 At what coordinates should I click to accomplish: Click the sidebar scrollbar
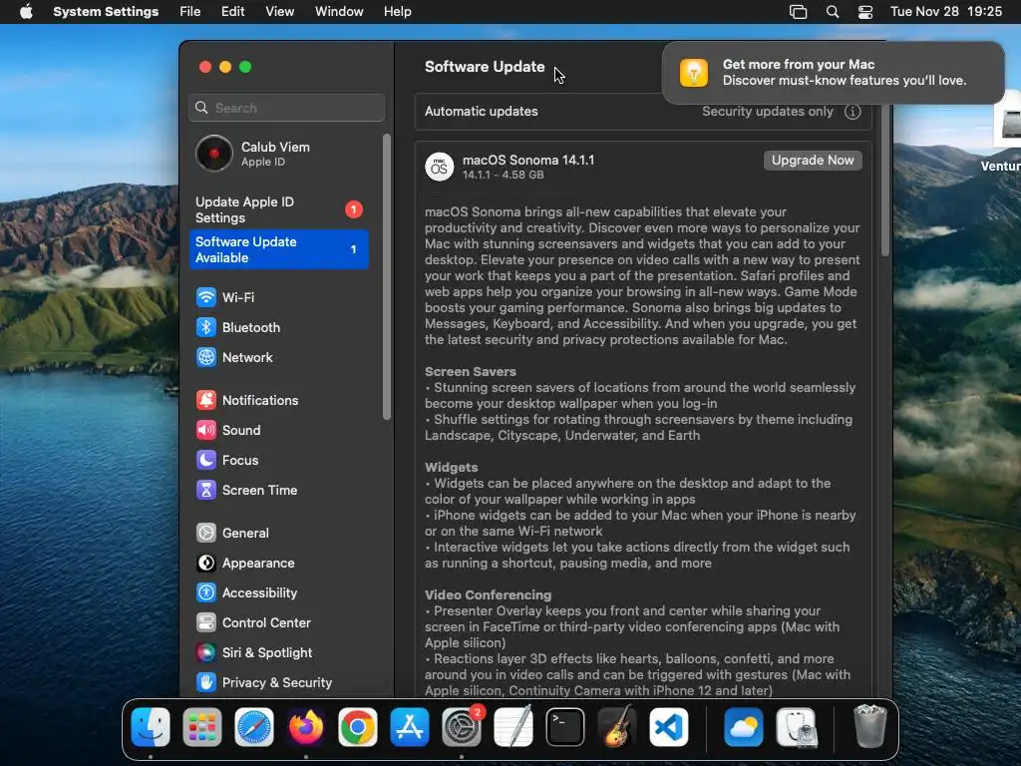coord(387,277)
